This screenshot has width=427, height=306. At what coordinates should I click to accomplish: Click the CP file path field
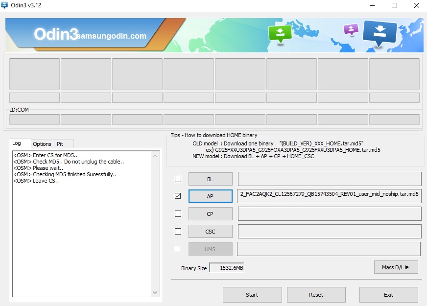coord(330,213)
